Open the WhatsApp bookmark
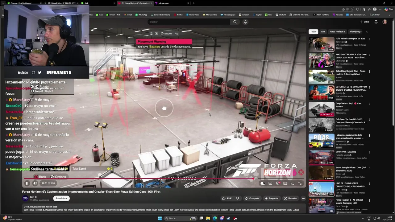The width and height of the screenshot is (395, 222). (141, 15)
